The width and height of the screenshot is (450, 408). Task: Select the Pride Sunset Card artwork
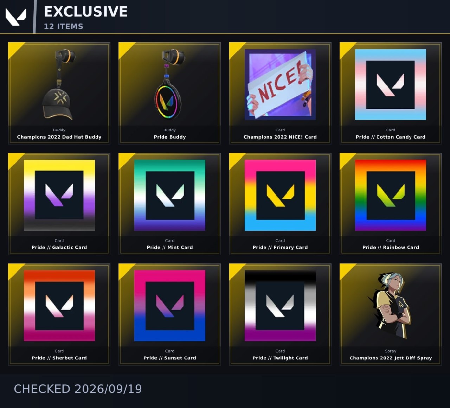(x=170, y=306)
